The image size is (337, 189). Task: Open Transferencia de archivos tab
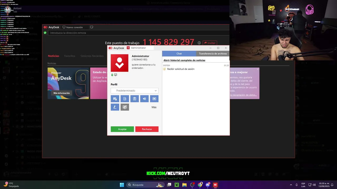213,54
